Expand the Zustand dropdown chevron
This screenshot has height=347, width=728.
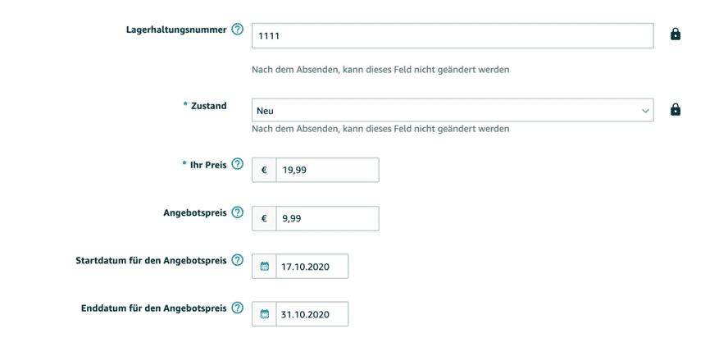pyautogui.click(x=644, y=111)
